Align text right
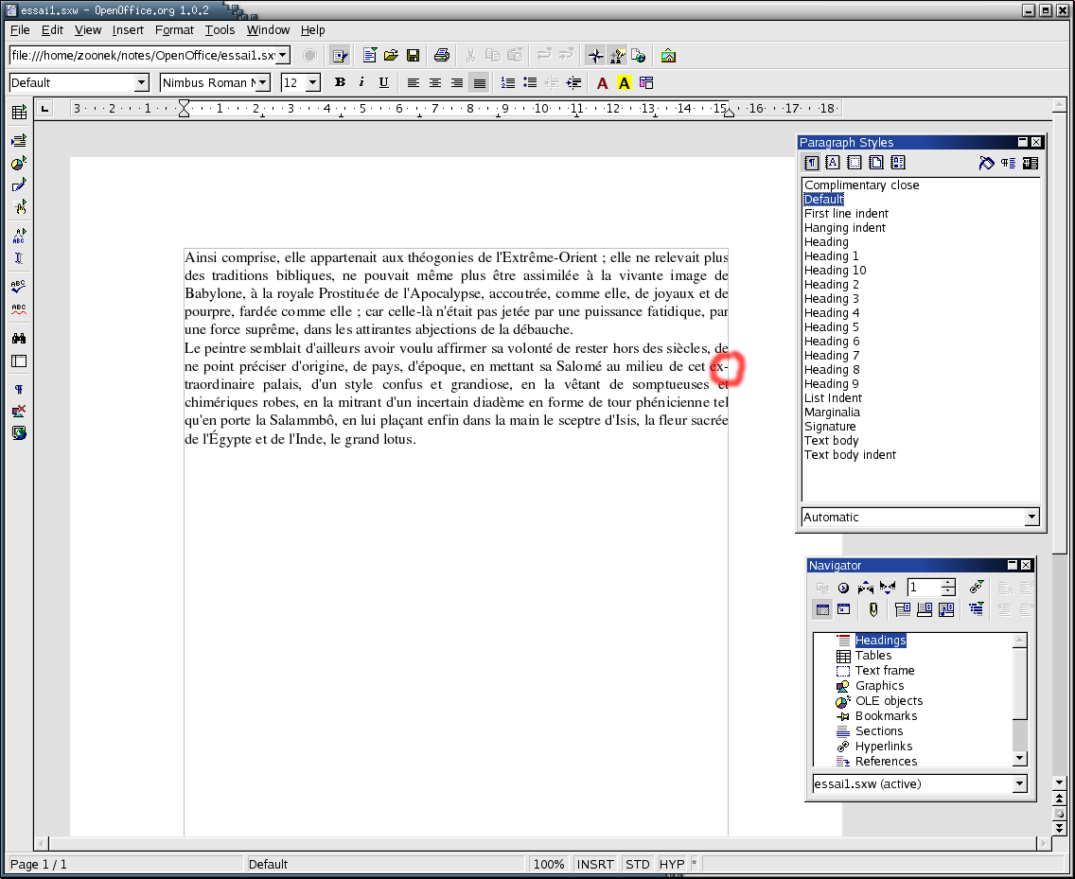 457,83
